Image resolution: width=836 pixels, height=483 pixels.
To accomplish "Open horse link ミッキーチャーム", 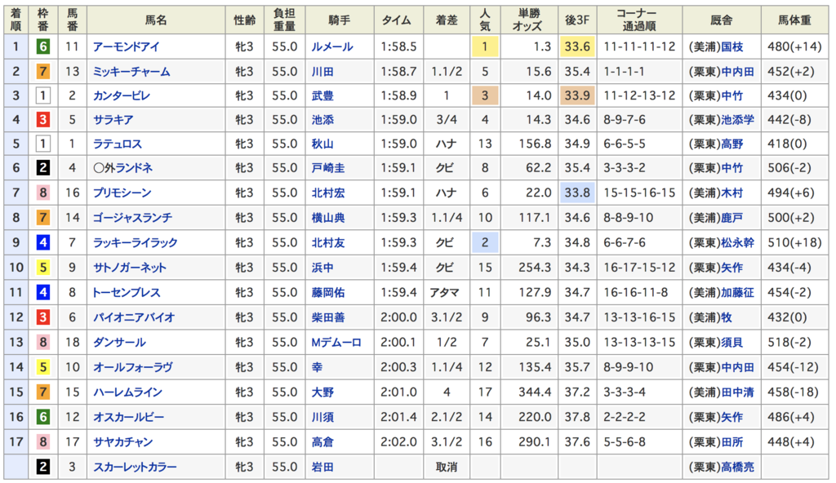I will [x=131, y=72].
